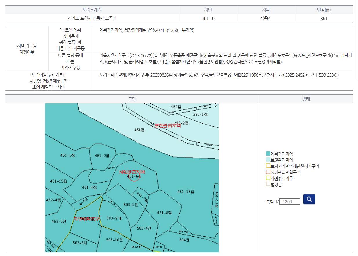Click the 지역·지구등 지정여부 row label
This screenshot has height=256, width=358.
click(x=27, y=49)
